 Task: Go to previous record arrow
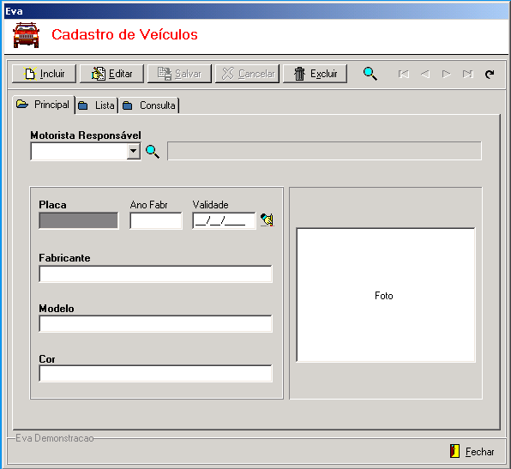[425, 74]
